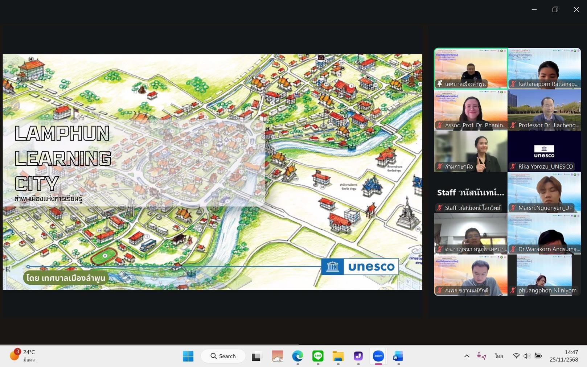
Task: Switch to Microsoft Word in the taskbar
Action: coord(398,356)
